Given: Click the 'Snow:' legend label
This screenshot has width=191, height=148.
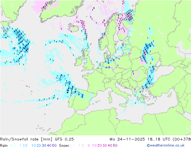Looking at the screenshot, I should (x=64, y=146).
